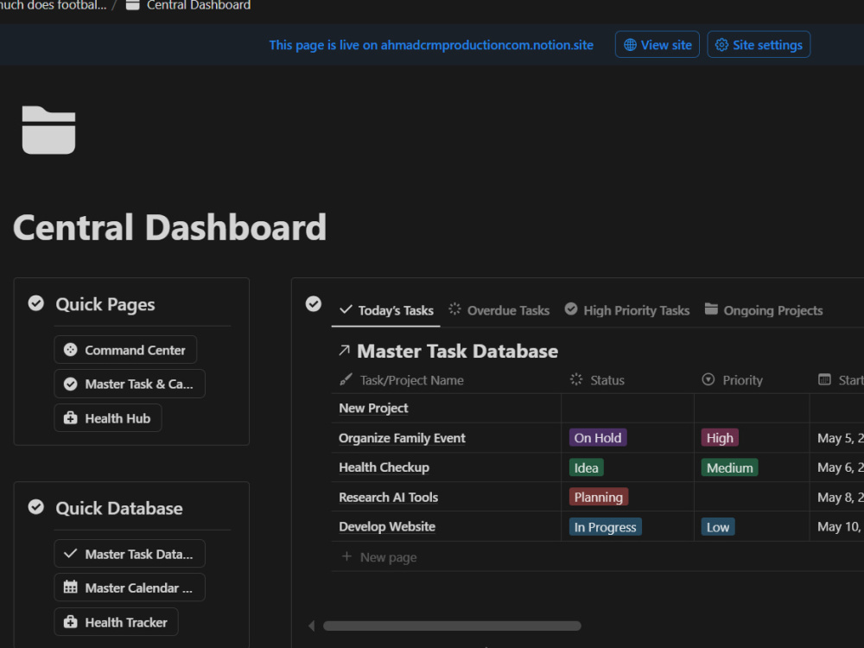Open Organize Family Event task
This screenshot has width=864, height=648.
(x=402, y=438)
